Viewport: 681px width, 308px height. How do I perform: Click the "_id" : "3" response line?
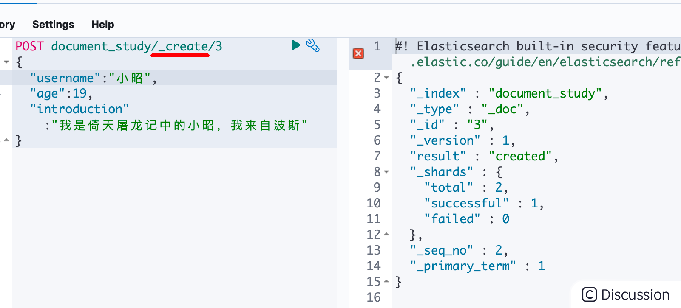pos(452,125)
